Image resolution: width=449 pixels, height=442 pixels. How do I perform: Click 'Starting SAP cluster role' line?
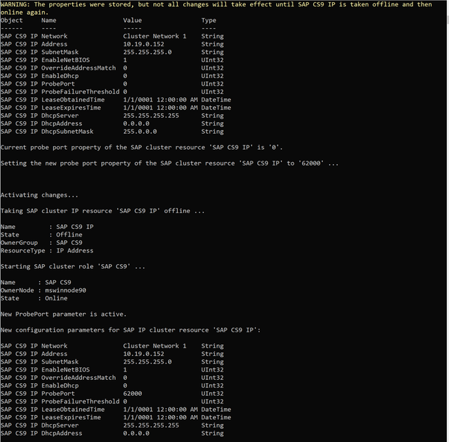click(73, 267)
